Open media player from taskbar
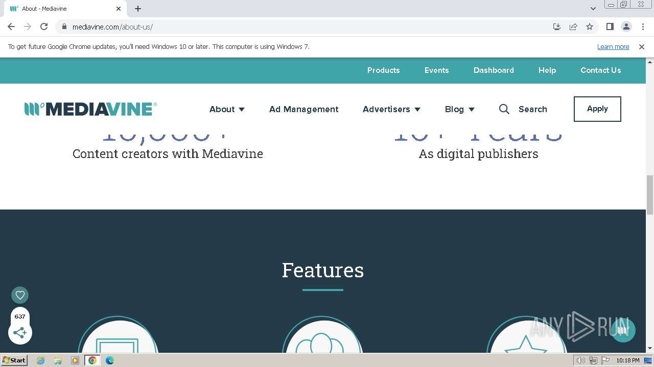 (x=75, y=360)
